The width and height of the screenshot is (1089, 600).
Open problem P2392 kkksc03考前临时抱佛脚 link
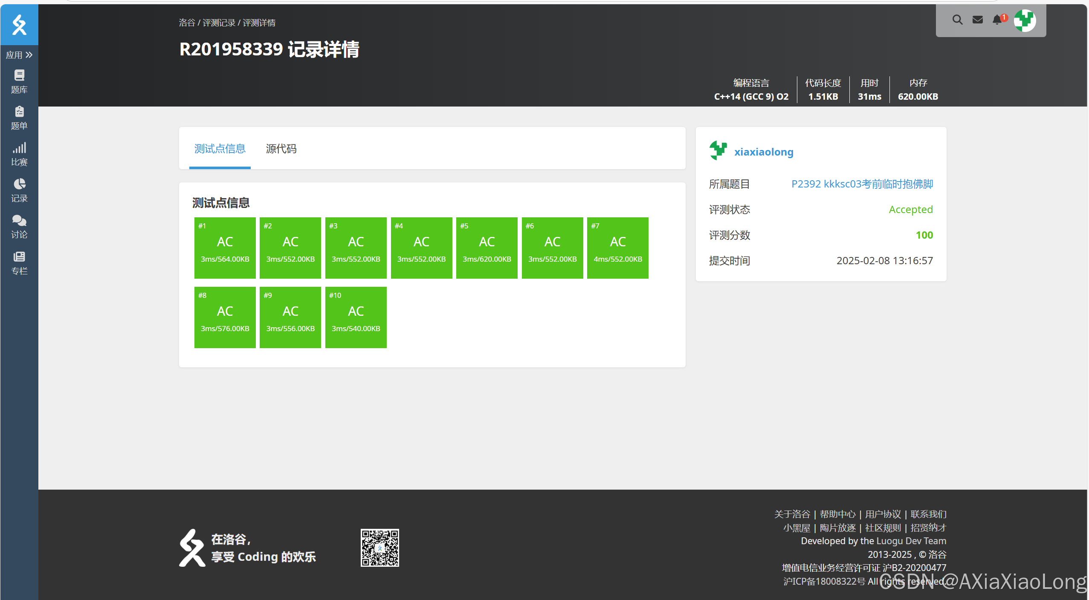862,184
